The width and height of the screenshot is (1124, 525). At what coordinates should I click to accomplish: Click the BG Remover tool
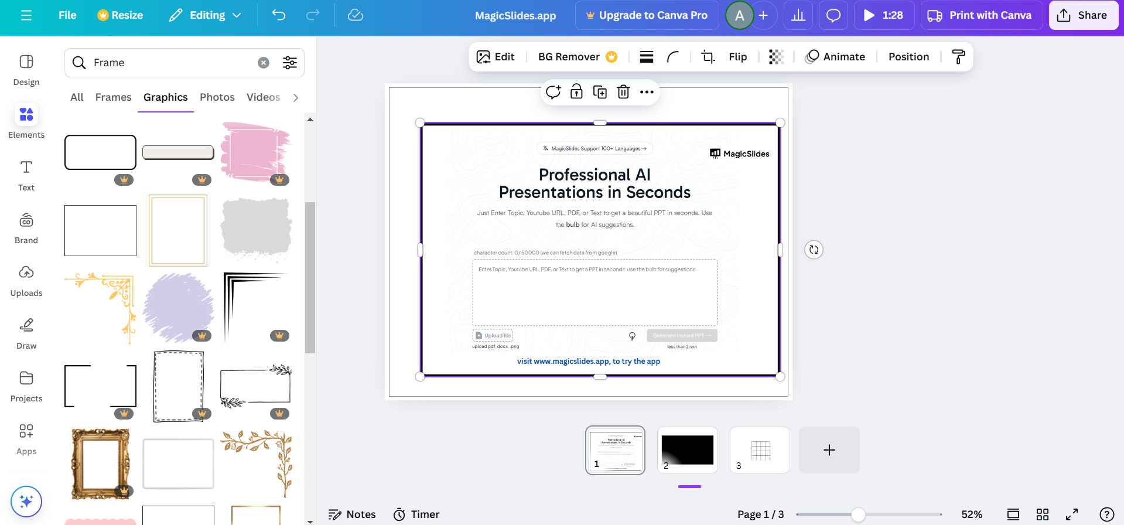(x=578, y=57)
